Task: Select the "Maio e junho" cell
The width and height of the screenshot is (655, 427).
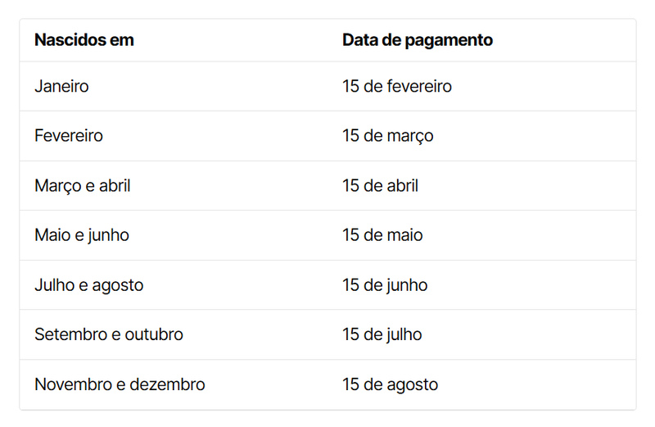Action: coord(82,236)
